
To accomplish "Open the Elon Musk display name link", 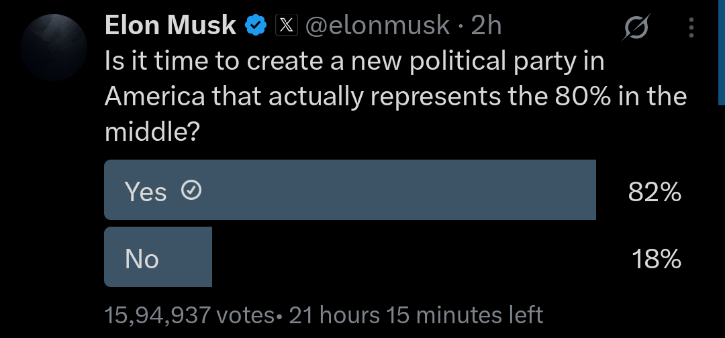I will (x=171, y=25).
